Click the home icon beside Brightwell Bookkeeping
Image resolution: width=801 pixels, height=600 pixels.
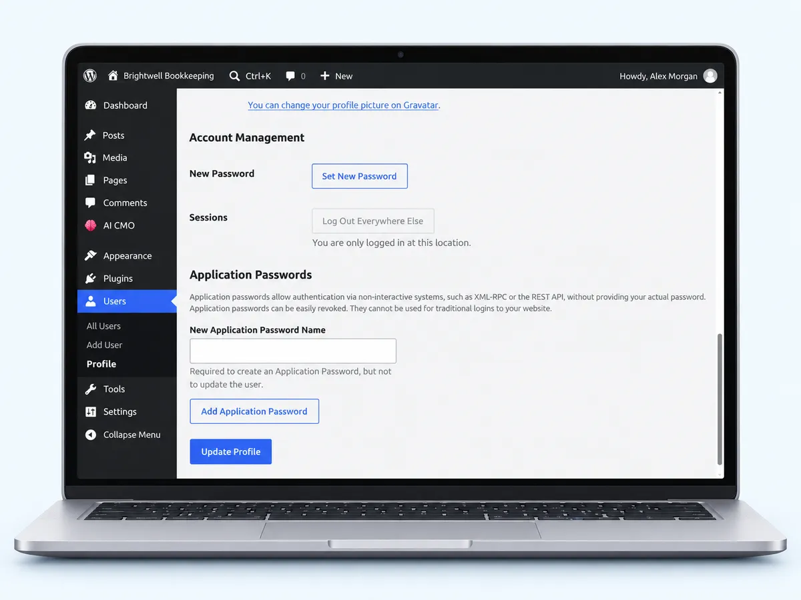(113, 76)
